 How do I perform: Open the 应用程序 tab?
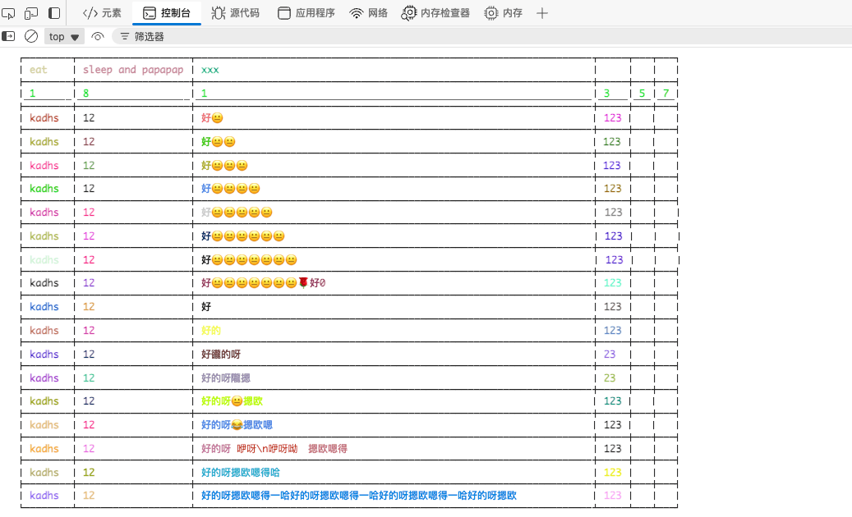(306, 13)
